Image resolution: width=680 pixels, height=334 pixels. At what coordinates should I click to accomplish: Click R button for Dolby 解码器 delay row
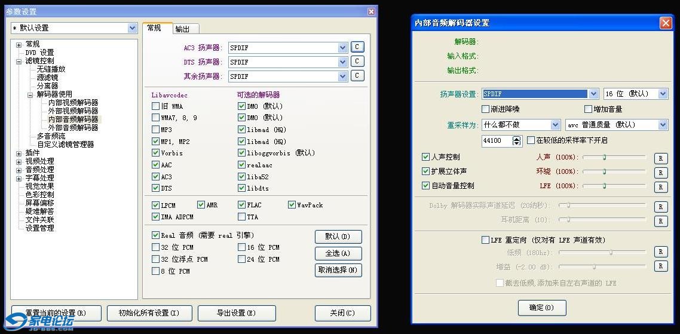[660, 207]
